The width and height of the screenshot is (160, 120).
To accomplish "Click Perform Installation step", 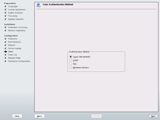I will pos(17,30).
